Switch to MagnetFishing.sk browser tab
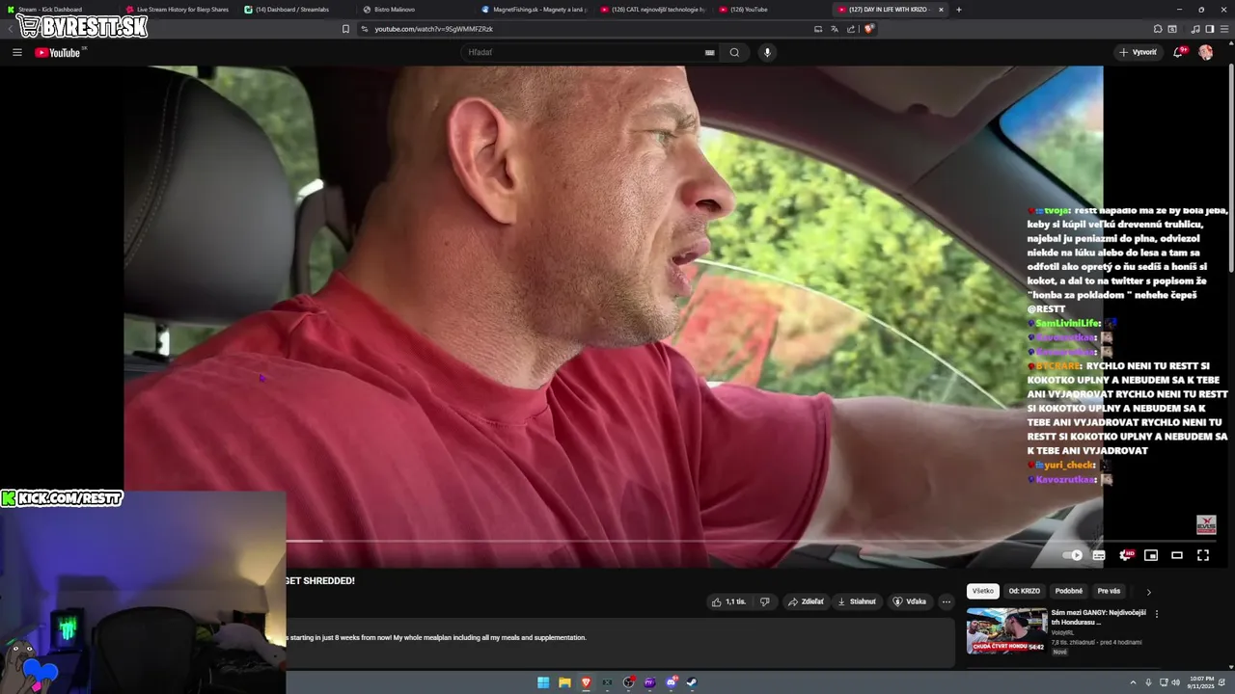Viewport: 1235px width, 694px height. [x=534, y=10]
